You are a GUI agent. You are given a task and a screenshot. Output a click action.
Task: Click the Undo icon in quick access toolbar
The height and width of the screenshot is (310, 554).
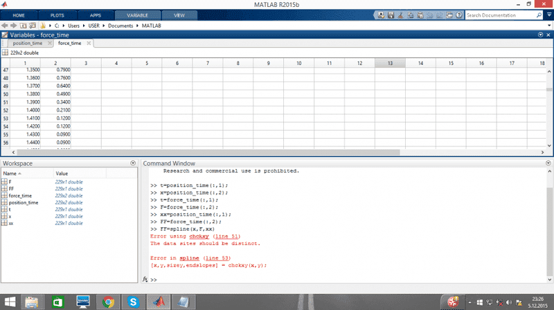point(430,15)
